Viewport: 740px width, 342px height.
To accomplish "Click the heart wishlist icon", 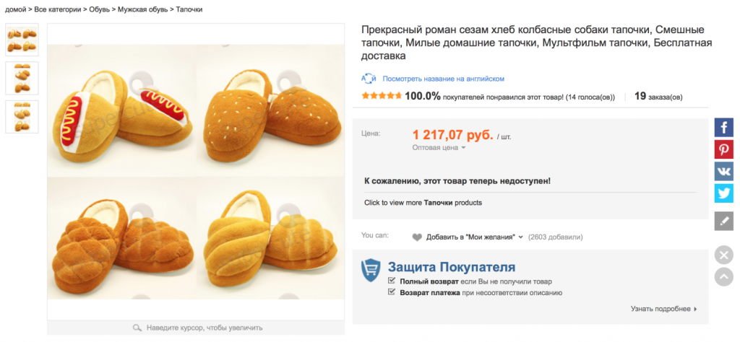I will [417, 237].
